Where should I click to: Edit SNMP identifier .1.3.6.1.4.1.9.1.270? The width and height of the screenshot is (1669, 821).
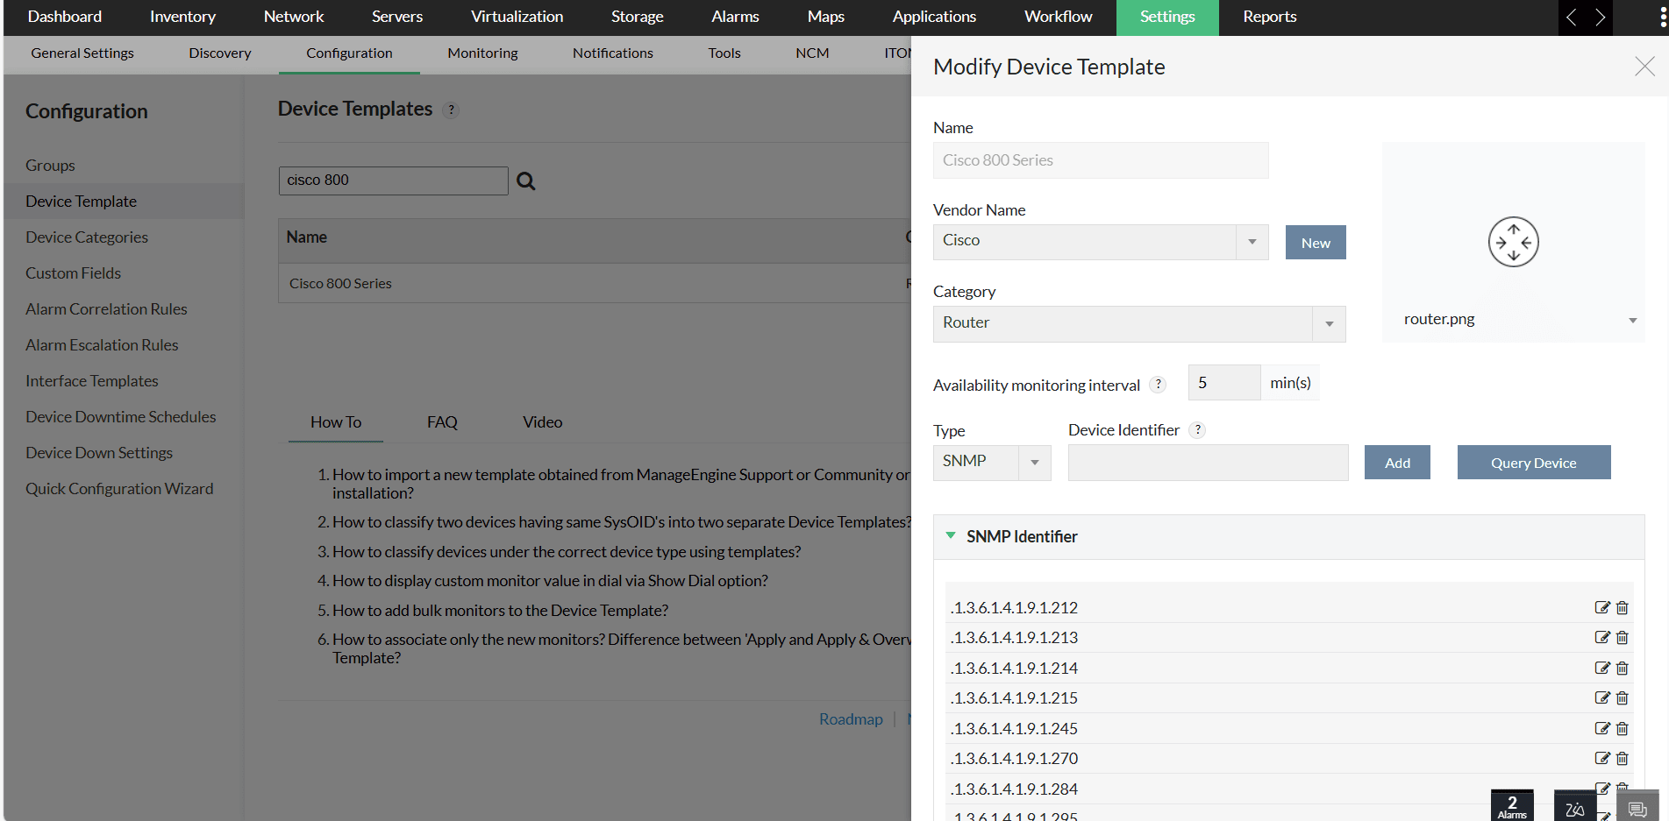1601,758
